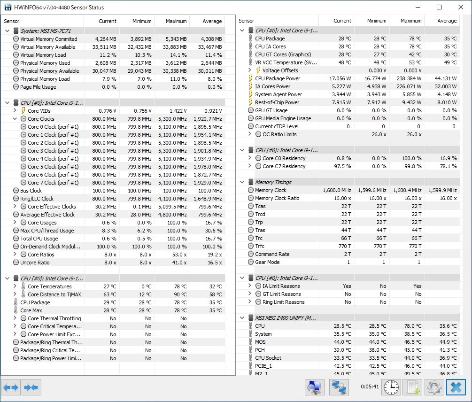Expand the Core Usages row
Screen dimensions: 472x402
tap(15, 222)
